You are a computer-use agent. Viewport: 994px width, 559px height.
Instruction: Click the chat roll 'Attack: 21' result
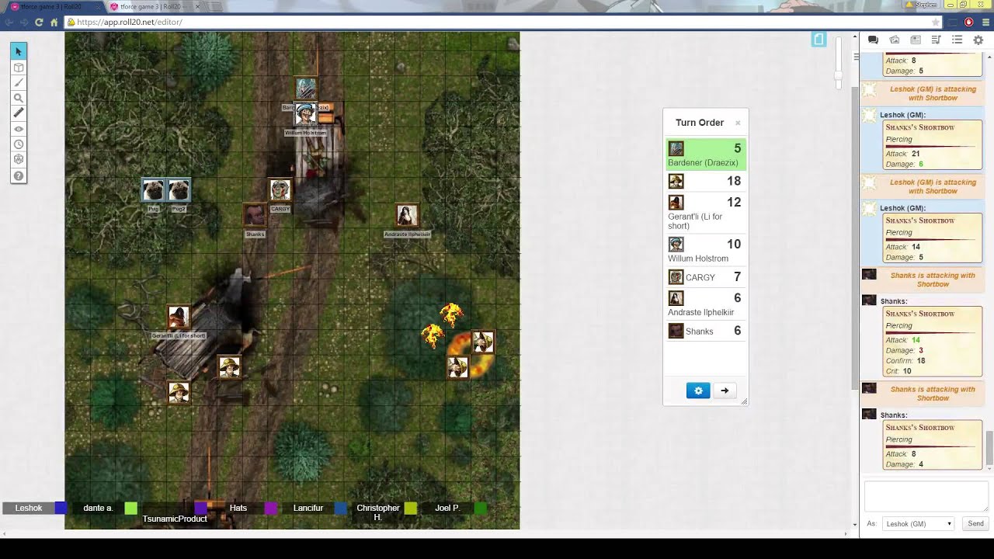pos(902,154)
